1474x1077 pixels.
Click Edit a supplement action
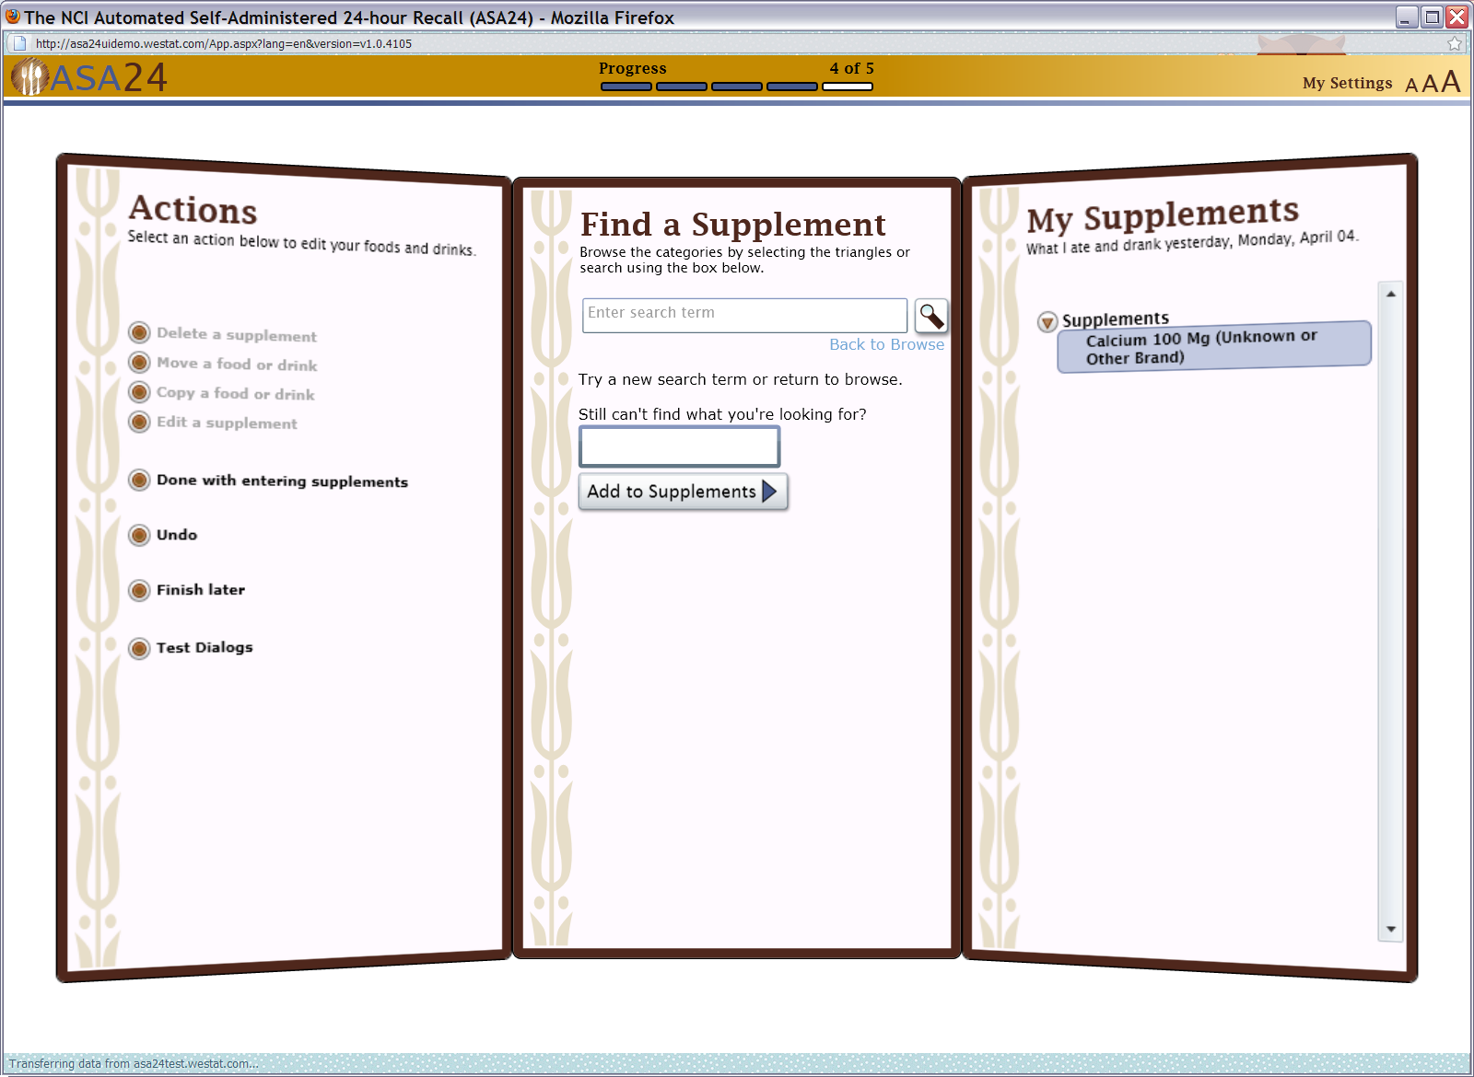pyautogui.click(x=227, y=423)
